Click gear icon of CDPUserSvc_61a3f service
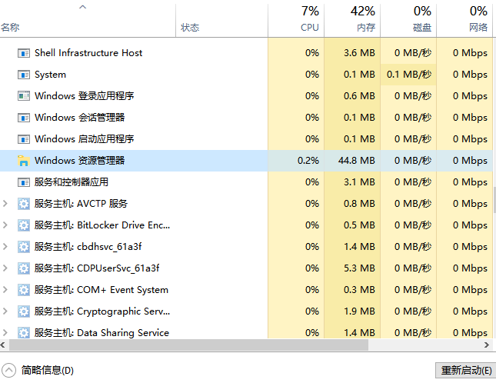Image resolution: width=496 pixels, height=383 pixels. [24, 268]
